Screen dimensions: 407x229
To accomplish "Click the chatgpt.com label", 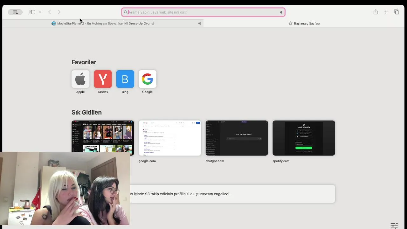I will click(x=215, y=161).
